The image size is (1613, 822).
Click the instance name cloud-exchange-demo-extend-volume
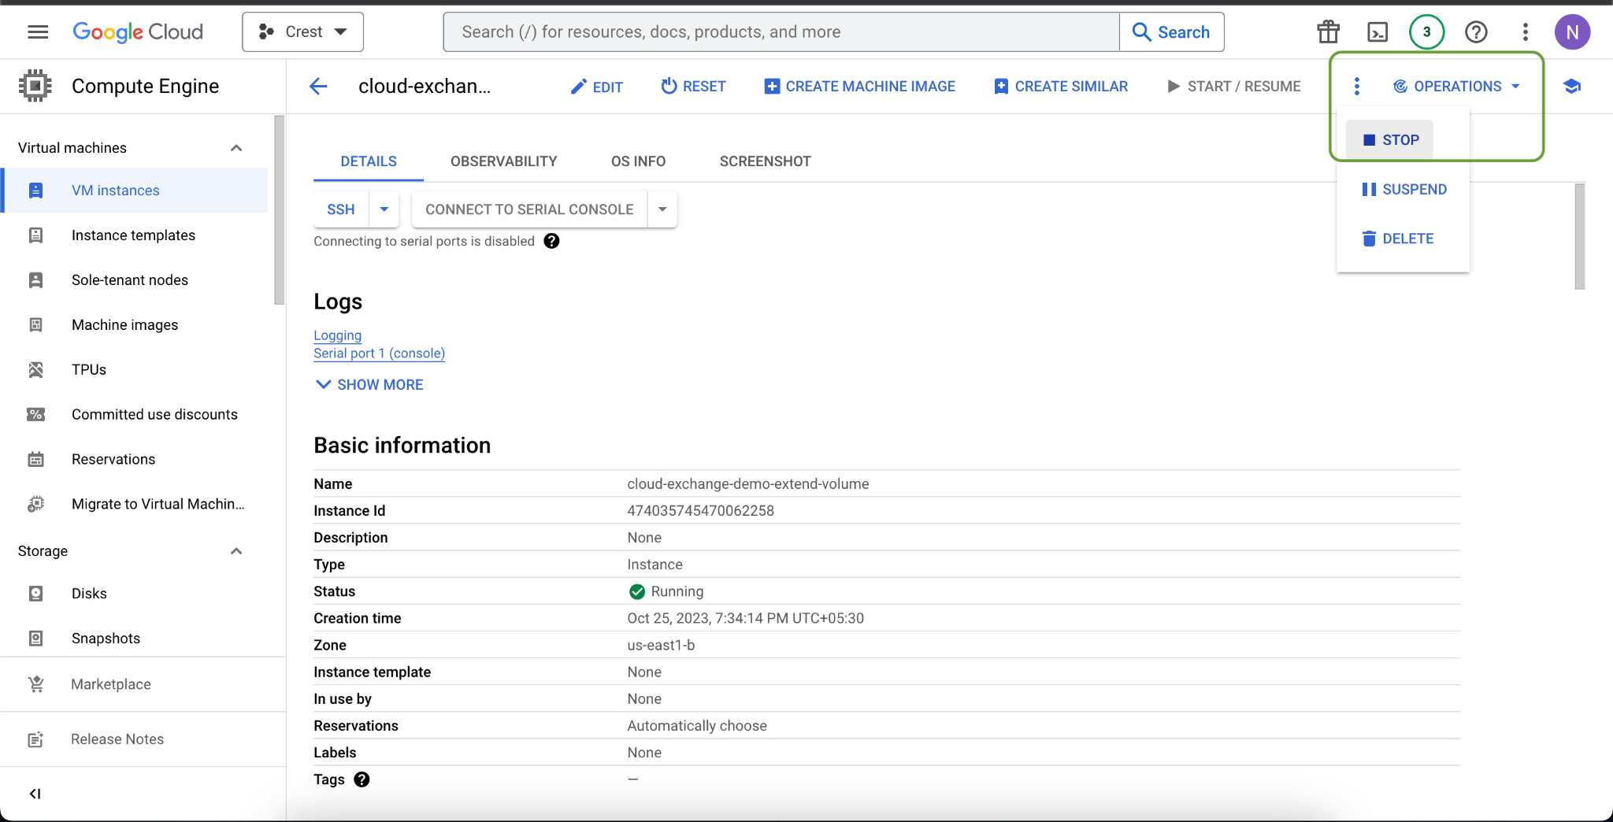pos(748,484)
